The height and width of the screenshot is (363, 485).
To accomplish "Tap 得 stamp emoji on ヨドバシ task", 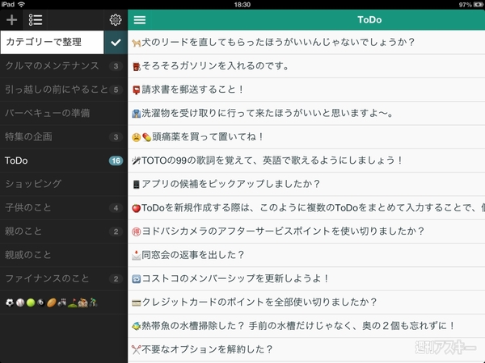I will pos(136,232).
